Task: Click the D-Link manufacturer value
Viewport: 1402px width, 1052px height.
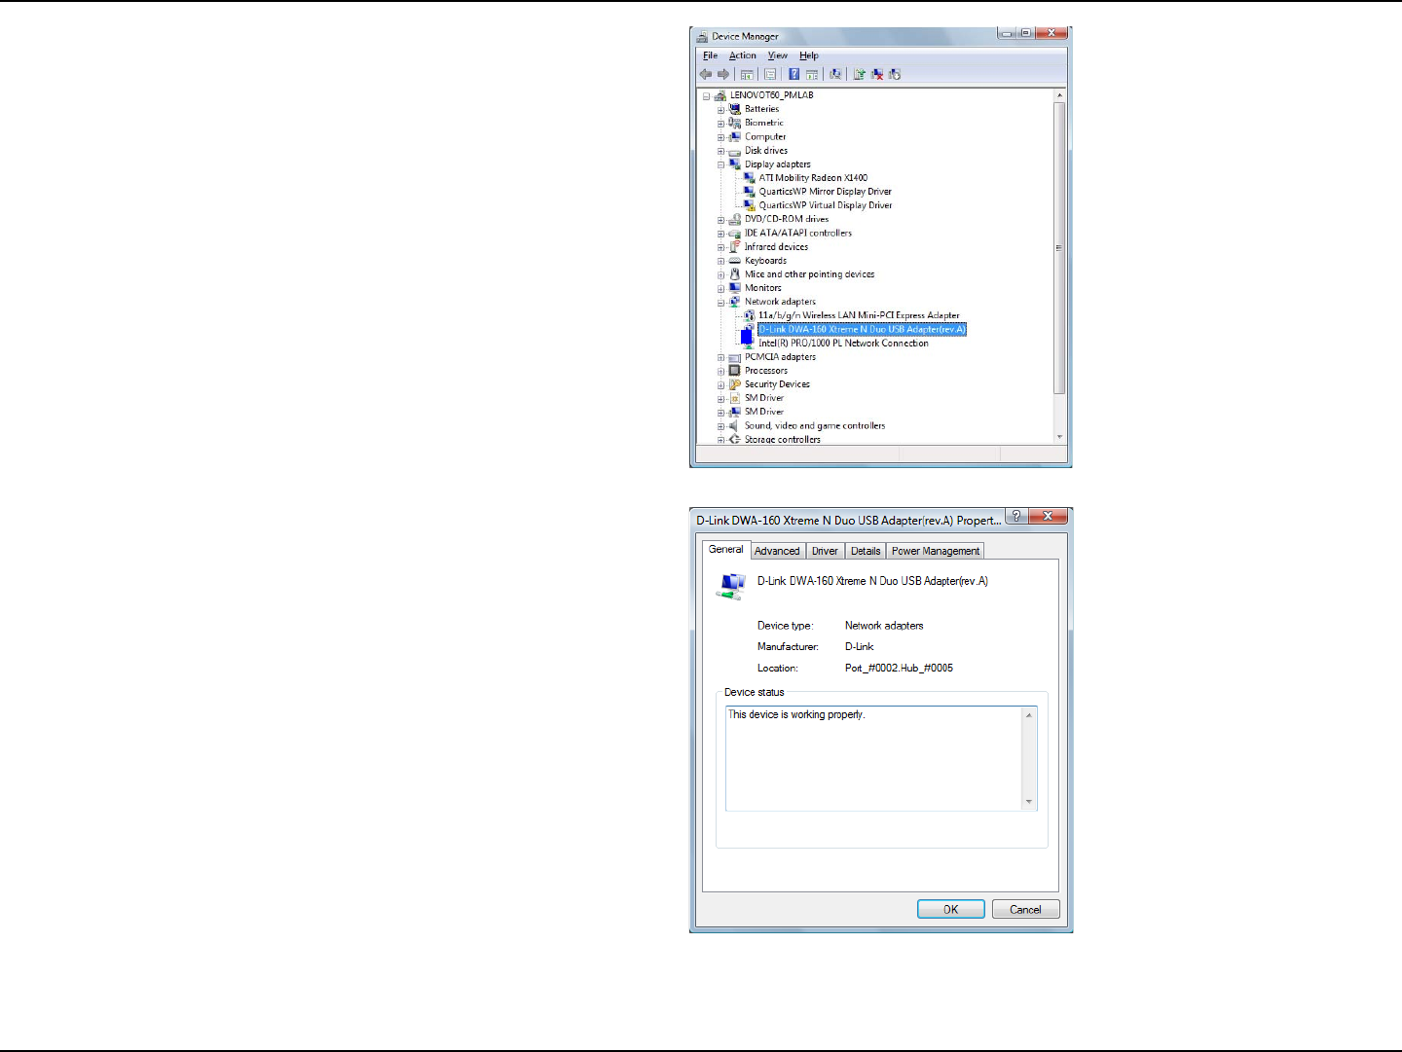Action: point(859,647)
